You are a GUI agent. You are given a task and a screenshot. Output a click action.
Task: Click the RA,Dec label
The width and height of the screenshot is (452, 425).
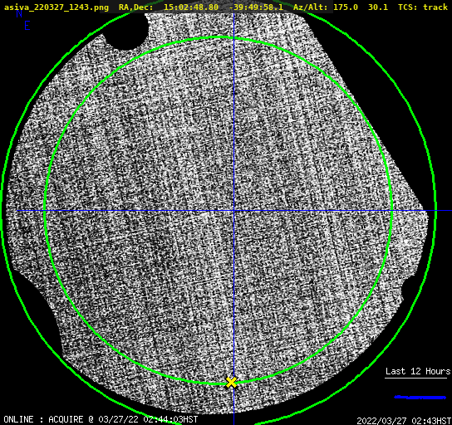coord(135,7)
